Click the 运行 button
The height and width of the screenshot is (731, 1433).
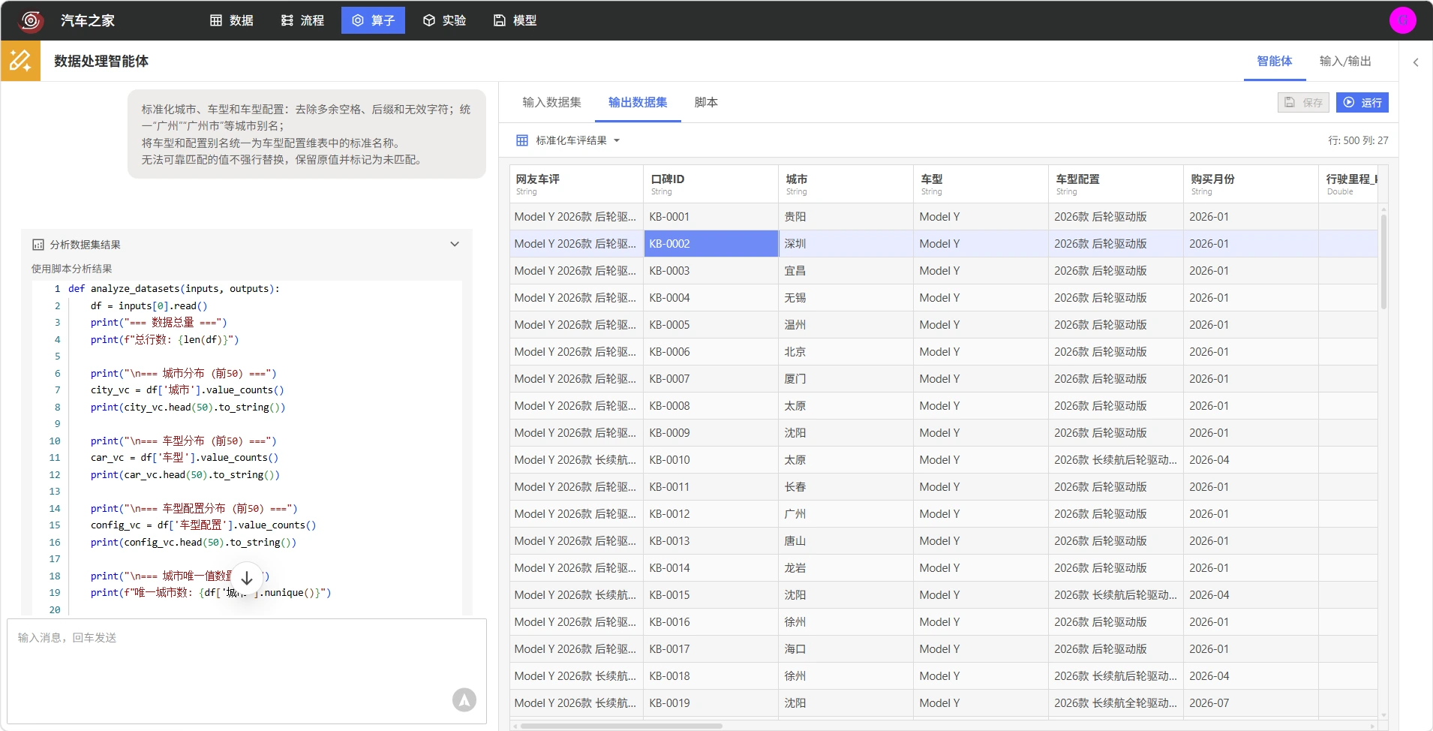[1362, 102]
